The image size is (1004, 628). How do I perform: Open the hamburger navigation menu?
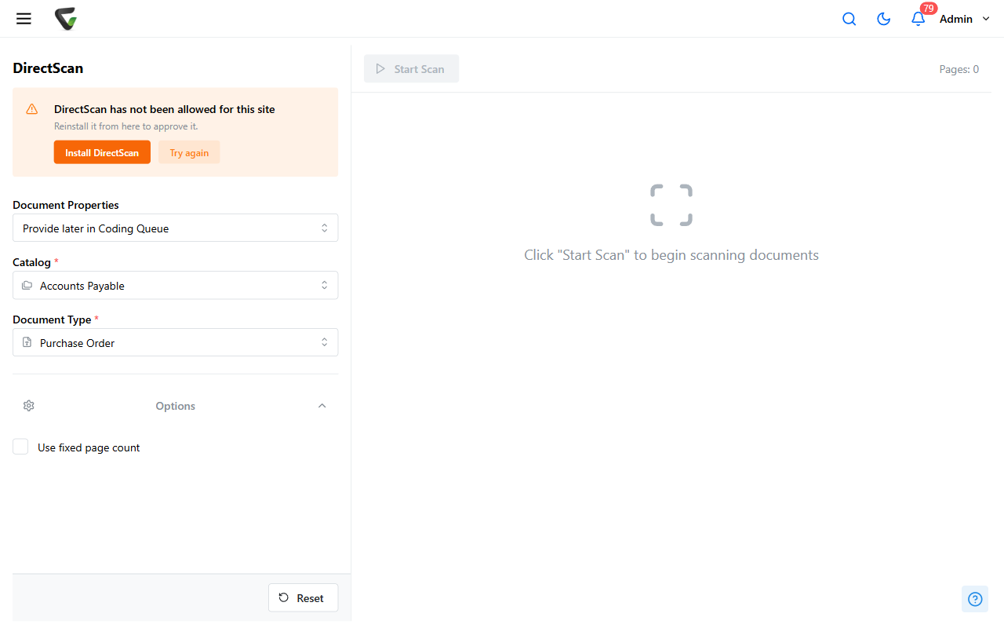click(x=24, y=19)
